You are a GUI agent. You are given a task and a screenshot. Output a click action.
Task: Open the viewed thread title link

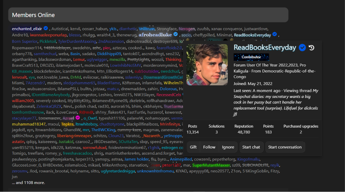(276, 102)
